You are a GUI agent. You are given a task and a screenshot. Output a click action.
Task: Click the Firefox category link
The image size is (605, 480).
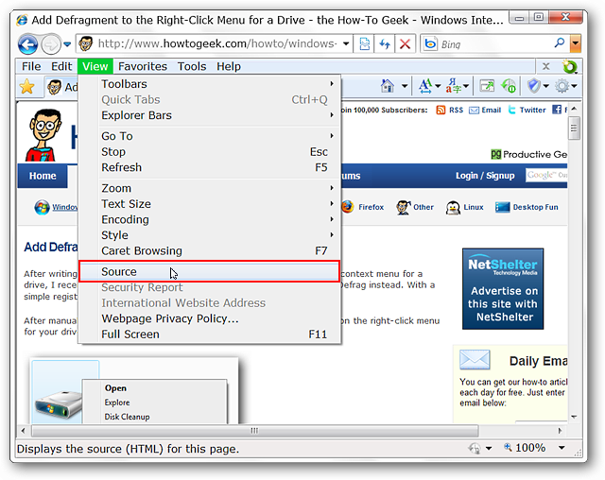click(x=363, y=207)
